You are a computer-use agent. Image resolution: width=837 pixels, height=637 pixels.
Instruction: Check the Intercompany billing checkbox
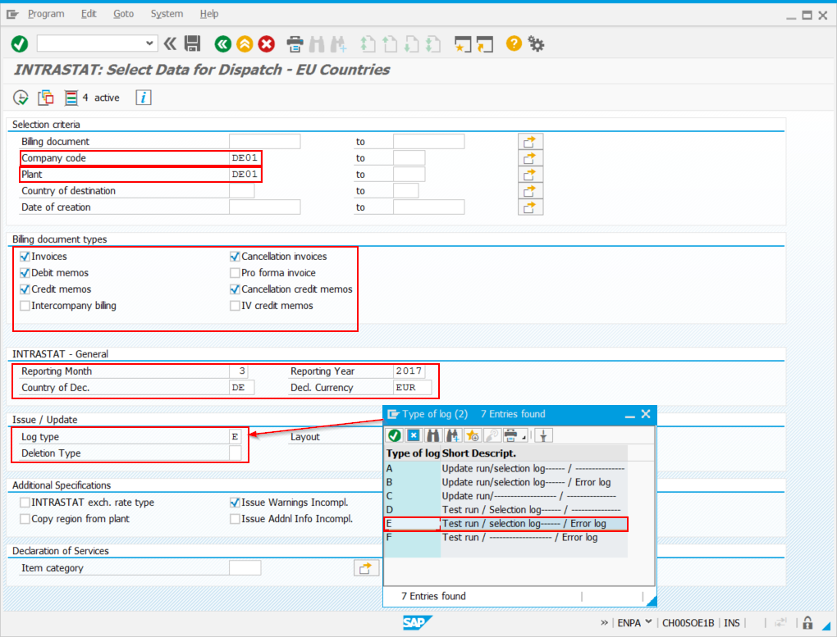pyautogui.click(x=25, y=306)
